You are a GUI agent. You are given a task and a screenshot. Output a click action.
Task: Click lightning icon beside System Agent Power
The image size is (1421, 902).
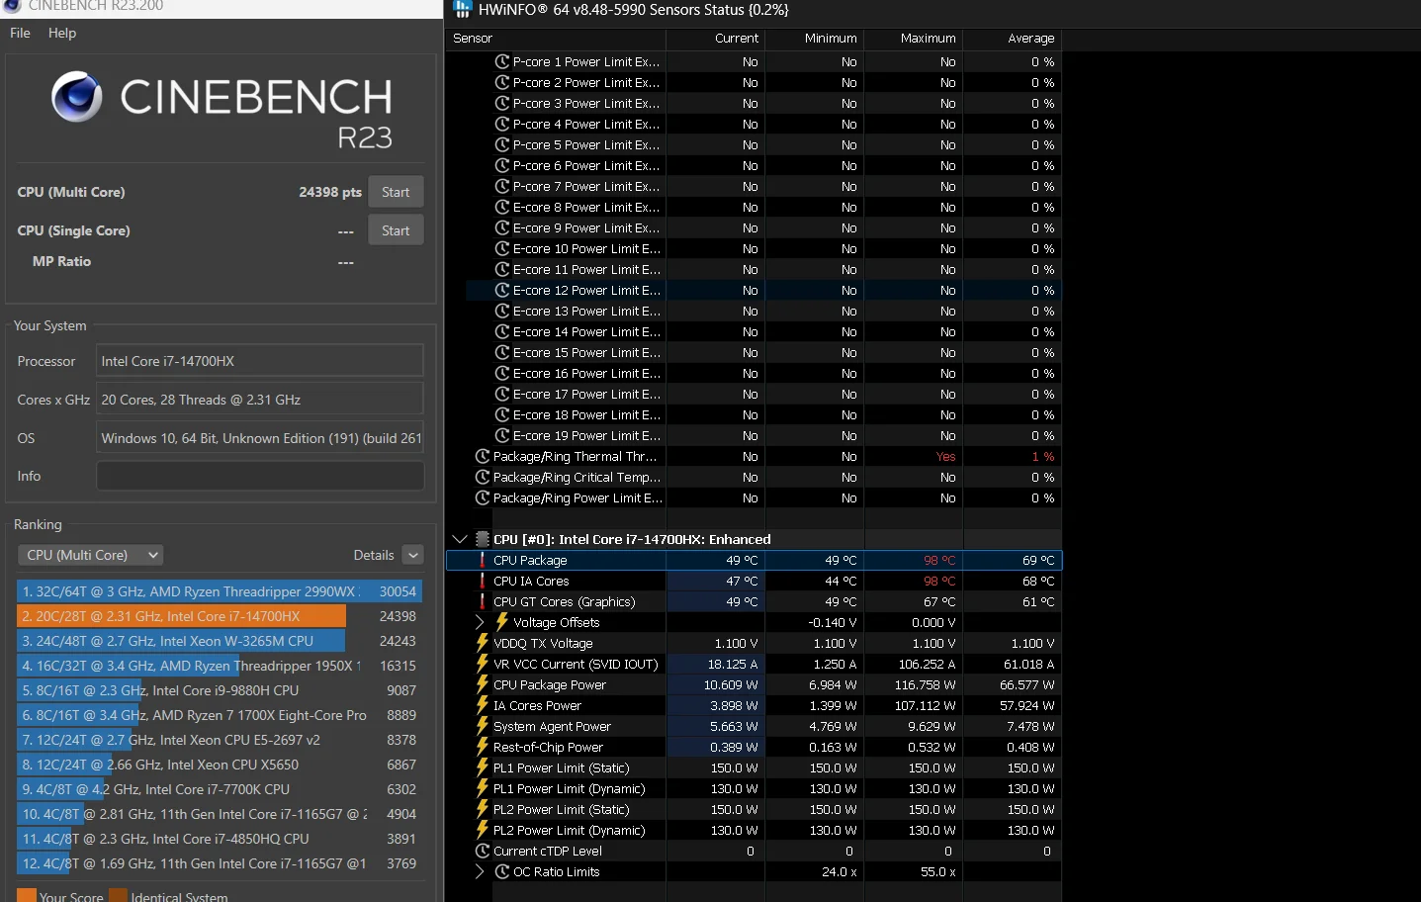[x=483, y=726]
